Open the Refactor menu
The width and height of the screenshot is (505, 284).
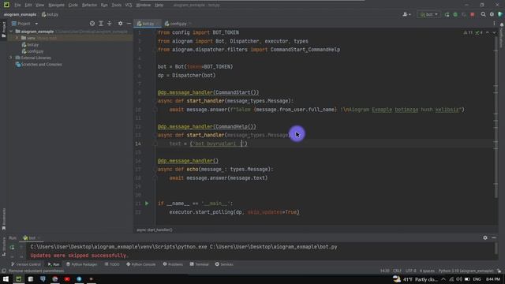pos(89,6)
